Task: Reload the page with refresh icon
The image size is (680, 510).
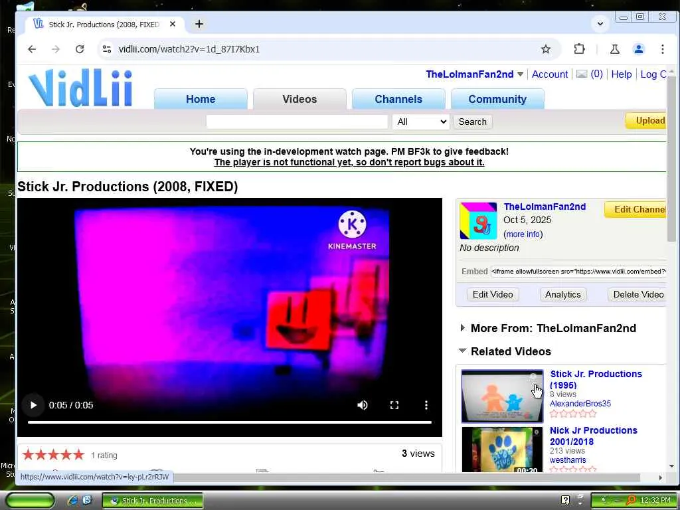Action: tap(80, 49)
